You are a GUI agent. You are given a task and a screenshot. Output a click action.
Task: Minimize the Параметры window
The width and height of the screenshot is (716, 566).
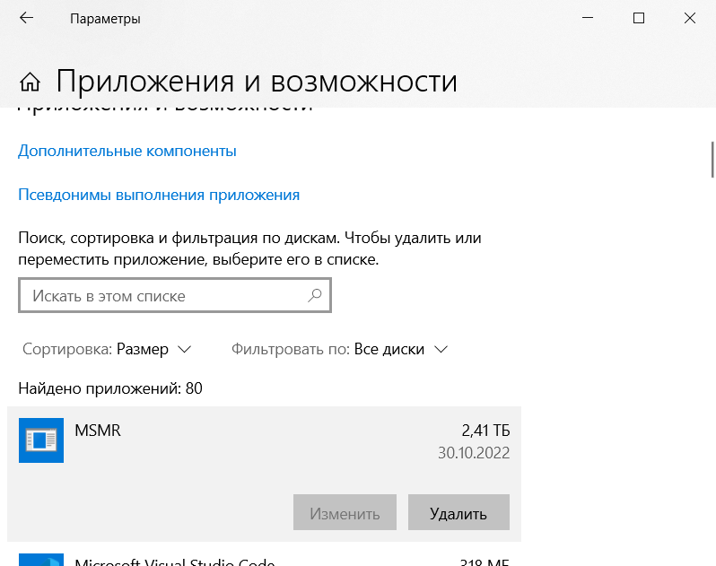pos(588,18)
